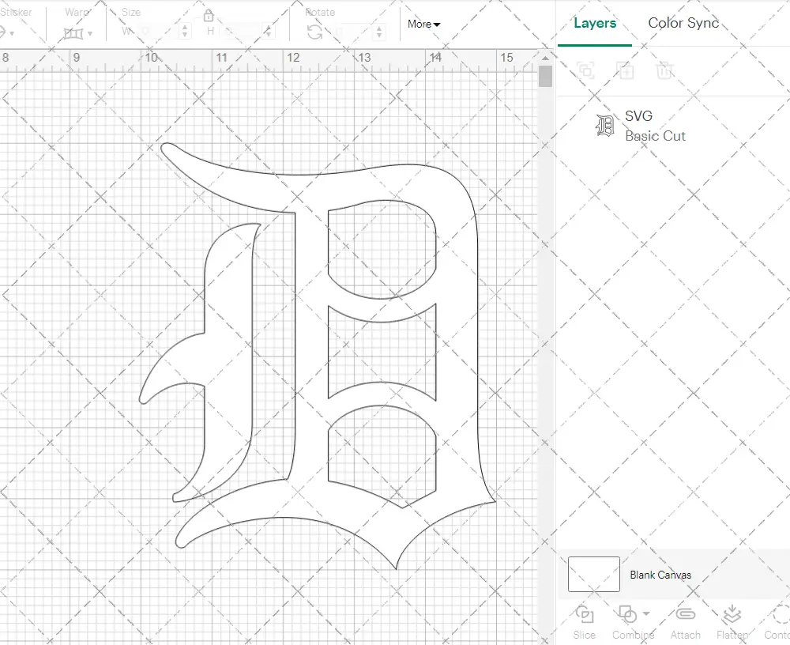Image resolution: width=790 pixels, height=645 pixels.
Task: Switch to the Color Sync tab
Action: (x=683, y=23)
